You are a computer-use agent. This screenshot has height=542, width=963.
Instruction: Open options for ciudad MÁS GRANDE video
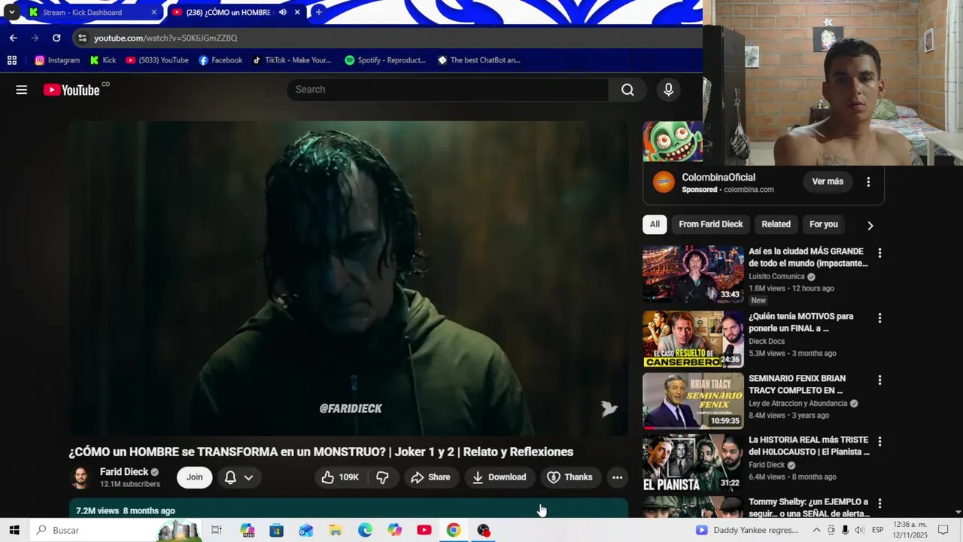point(879,253)
